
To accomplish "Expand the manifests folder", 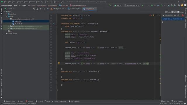I will tap(6, 14).
